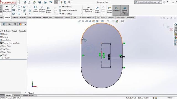This screenshot has width=177, height=99.
Task: Open the Smart Dimension dropdown arrow
Action: (7, 14)
